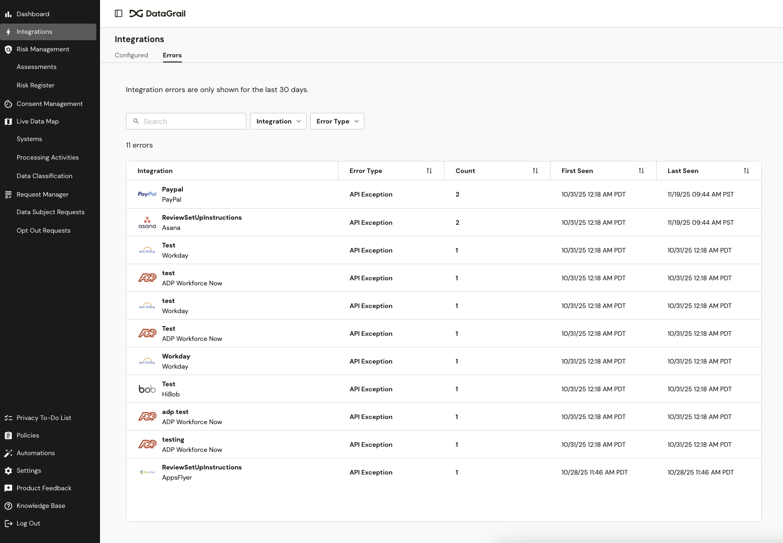Open the Data Subject Requests page
Viewport: 783px width, 543px height.
[50, 212]
